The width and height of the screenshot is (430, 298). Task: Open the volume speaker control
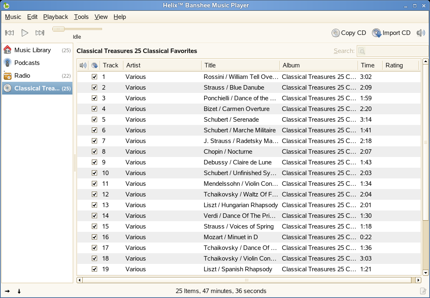pos(421,33)
